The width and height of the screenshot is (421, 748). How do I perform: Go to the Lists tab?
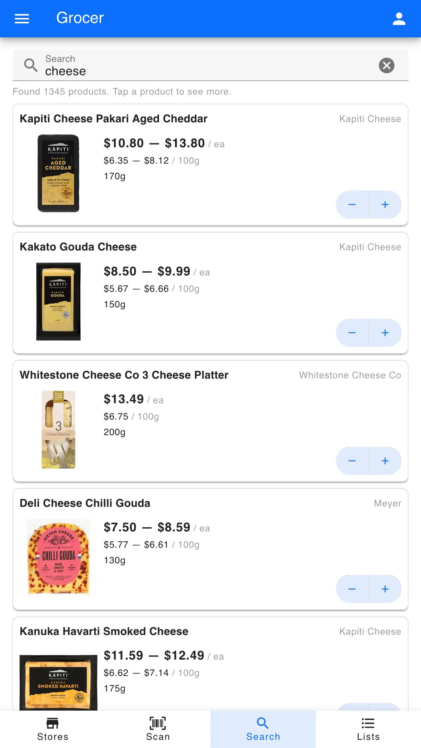point(368,729)
